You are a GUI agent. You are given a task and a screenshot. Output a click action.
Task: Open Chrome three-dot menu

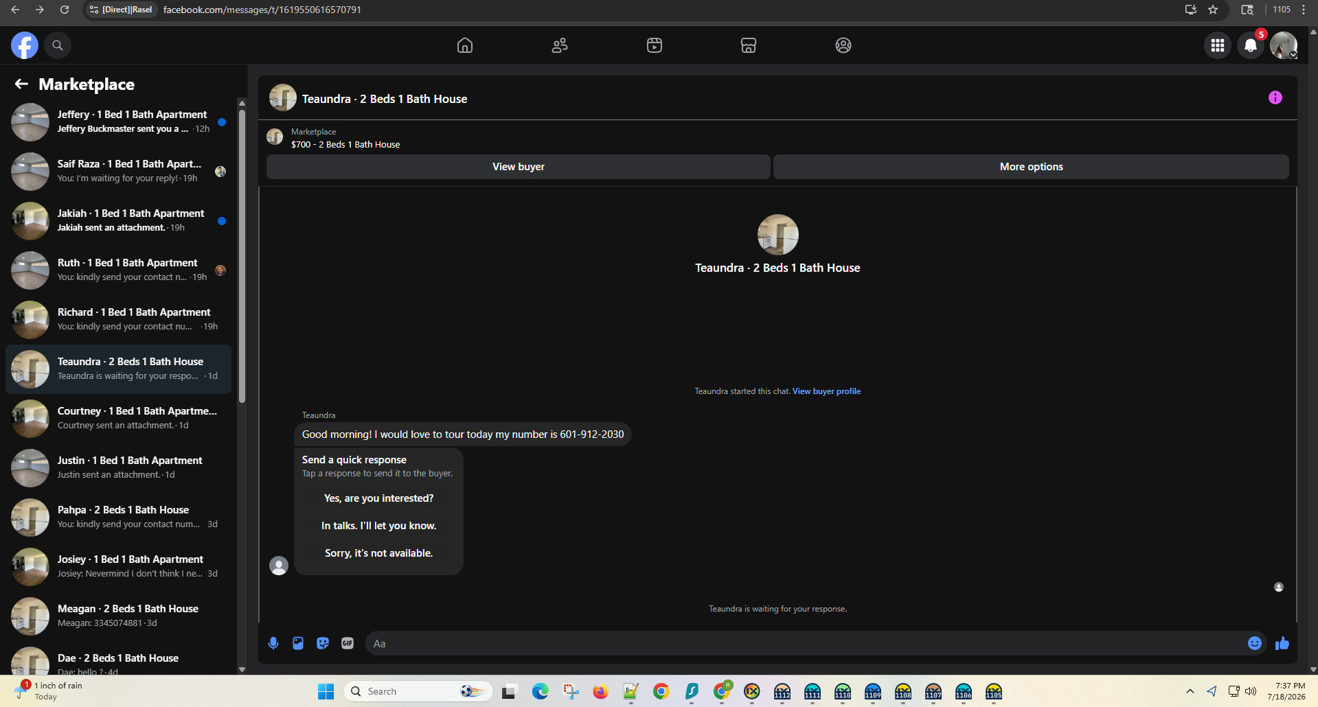coord(1304,10)
